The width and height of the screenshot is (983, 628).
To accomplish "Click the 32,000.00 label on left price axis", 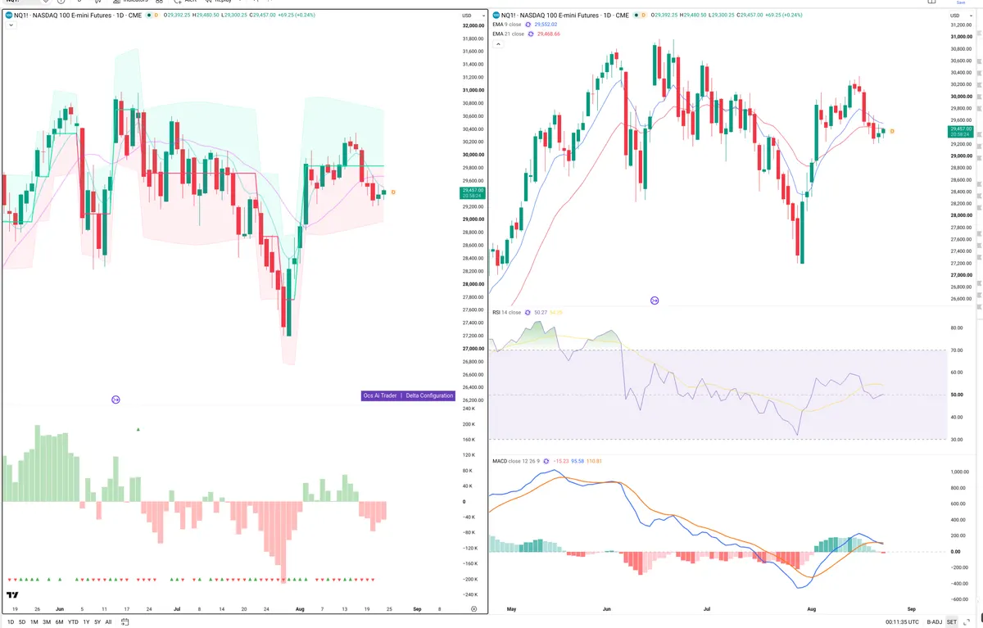I will coord(473,25).
